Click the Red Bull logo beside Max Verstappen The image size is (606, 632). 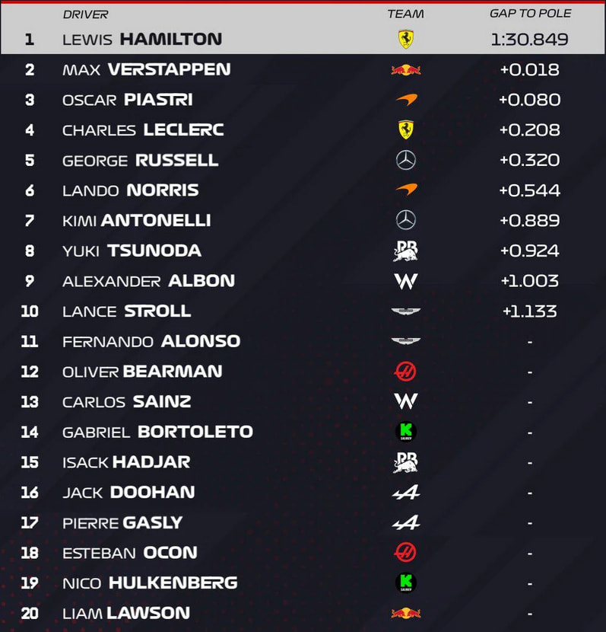[405, 70]
